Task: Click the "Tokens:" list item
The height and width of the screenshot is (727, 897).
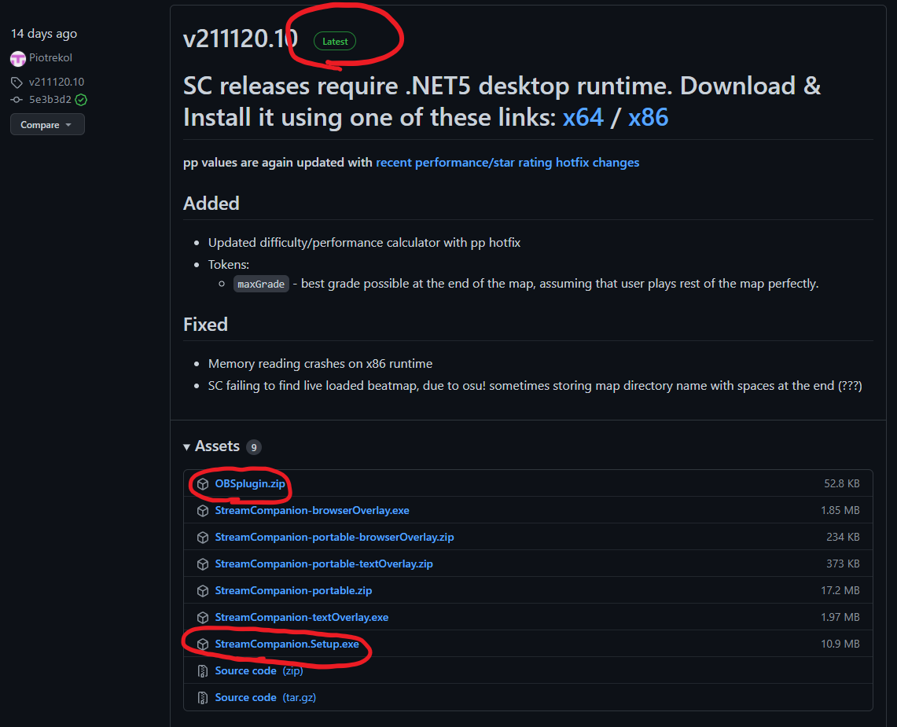Action: [x=229, y=264]
